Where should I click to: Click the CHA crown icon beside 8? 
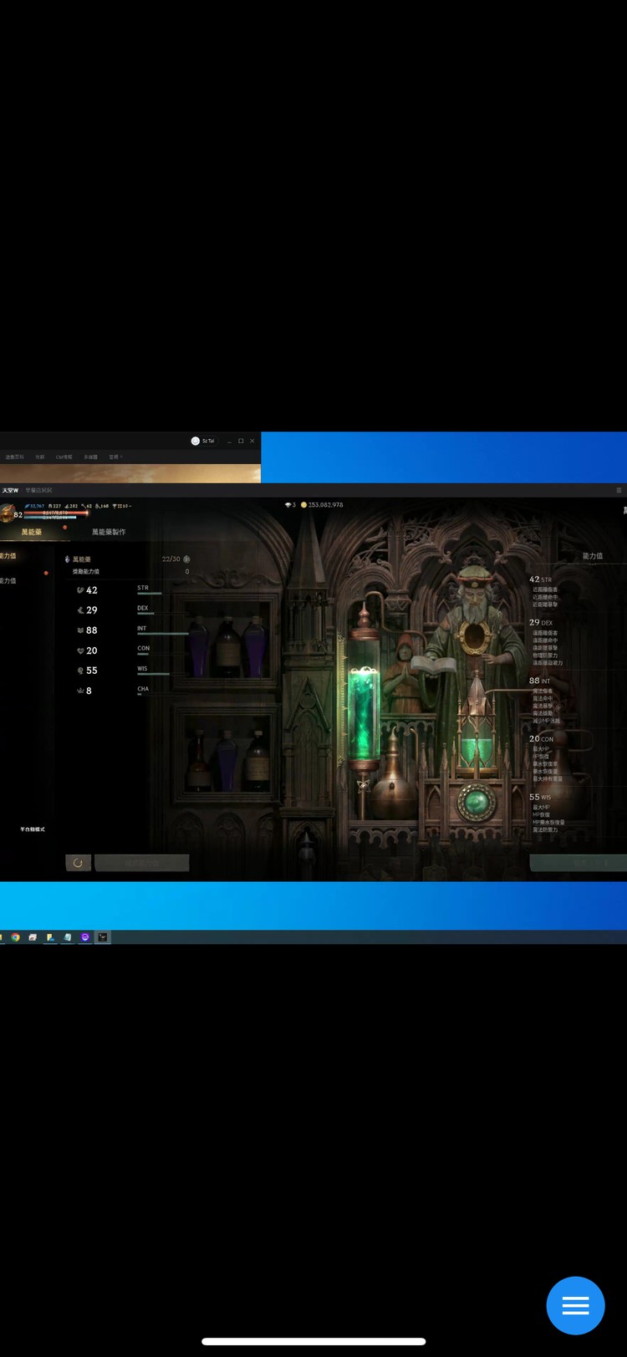click(80, 691)
